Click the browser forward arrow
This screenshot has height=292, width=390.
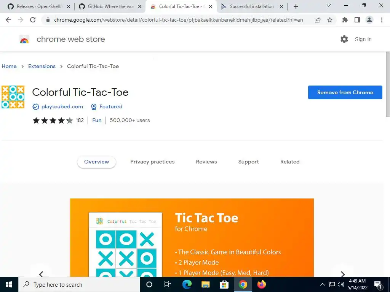coord(21,20)
